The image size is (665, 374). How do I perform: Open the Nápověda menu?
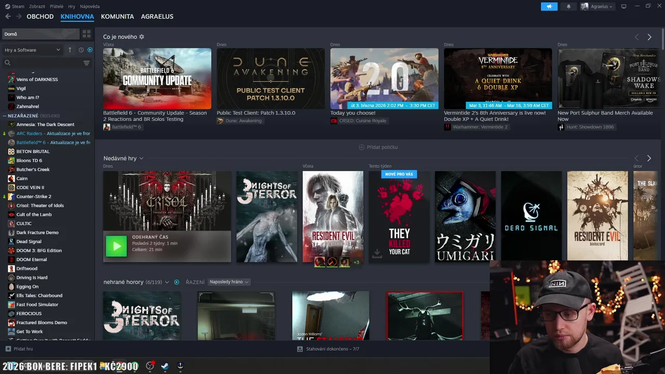pos(90,6)
